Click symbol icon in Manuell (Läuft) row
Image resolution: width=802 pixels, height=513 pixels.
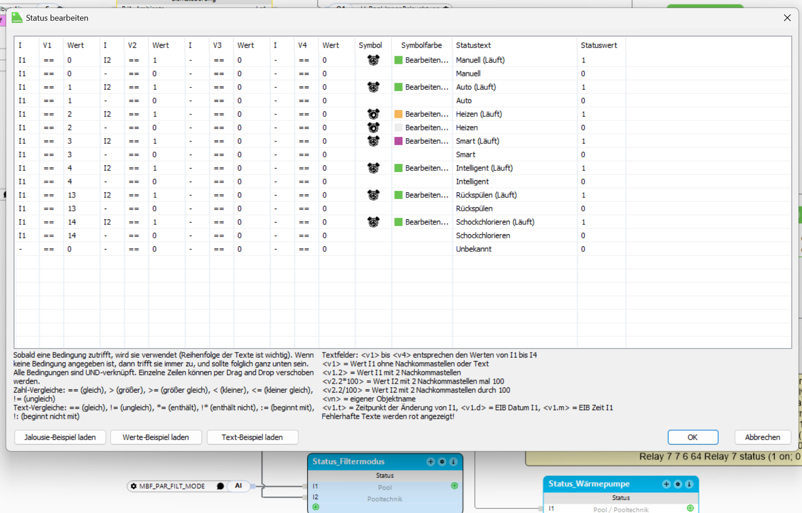click(x=373, y=60)
